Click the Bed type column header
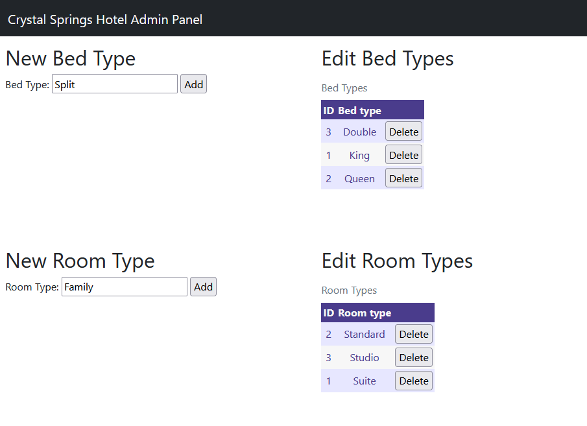 click(359, 110)
